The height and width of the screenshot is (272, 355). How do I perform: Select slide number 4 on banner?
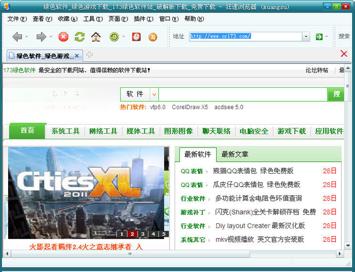coord(153,234)
